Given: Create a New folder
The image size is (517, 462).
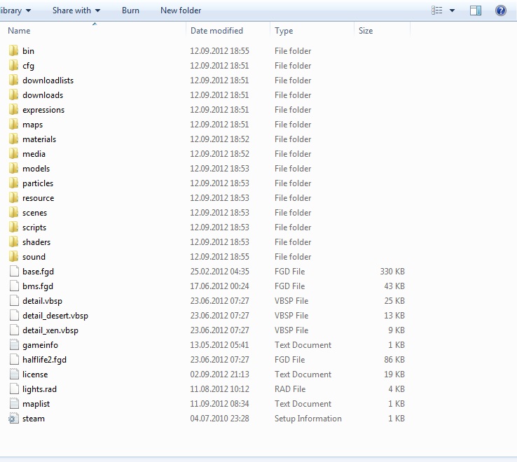Looking at the screenshot, I should (x=181, y=10).
